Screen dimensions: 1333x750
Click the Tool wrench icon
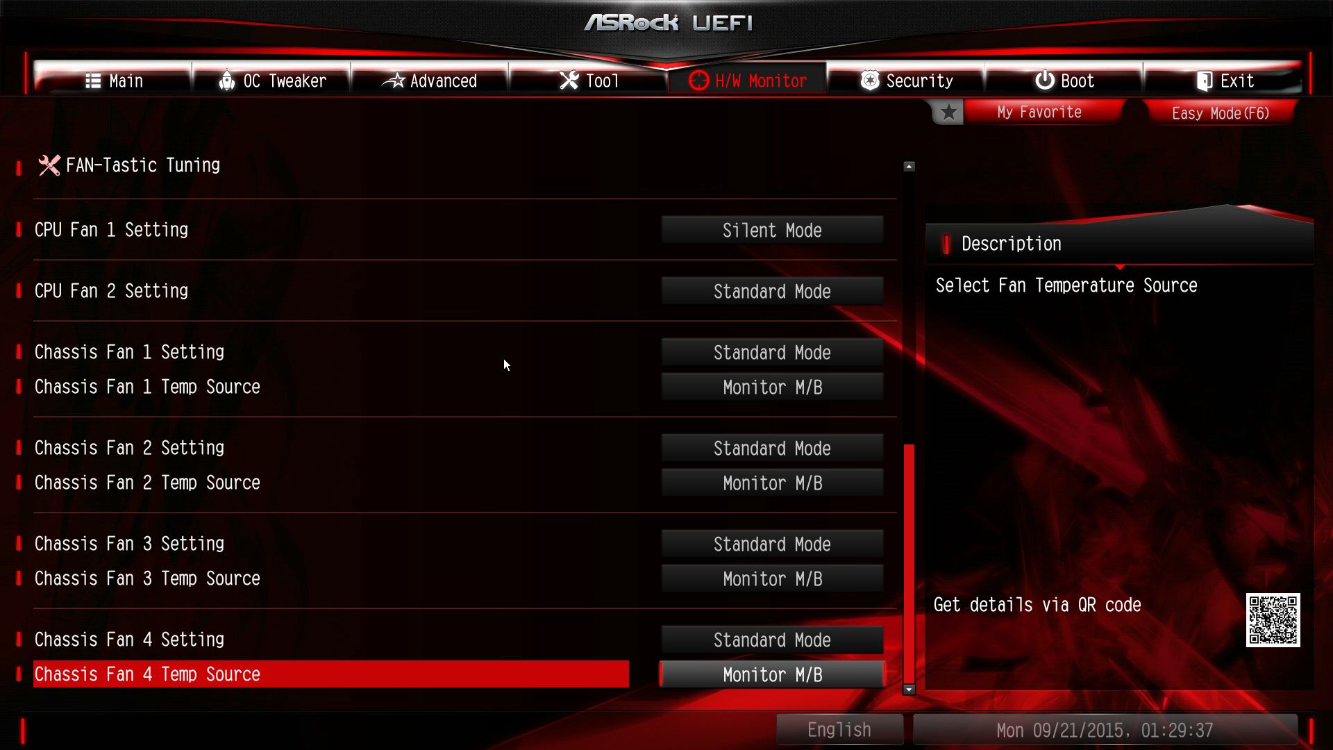coord(569,81)
